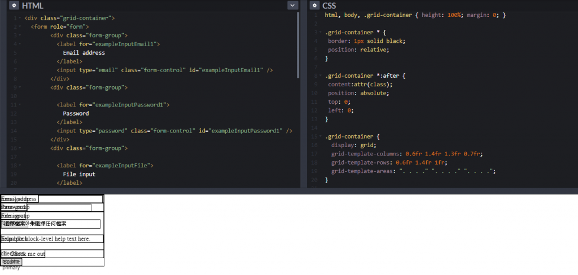The image size is (578, 275).
Task: Fold the .grid-container * rule at CSS line 3
Action: [x=321, y=32]
